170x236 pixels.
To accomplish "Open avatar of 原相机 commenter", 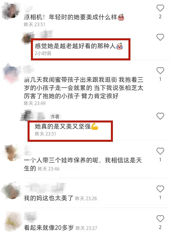I will (11, 11).
